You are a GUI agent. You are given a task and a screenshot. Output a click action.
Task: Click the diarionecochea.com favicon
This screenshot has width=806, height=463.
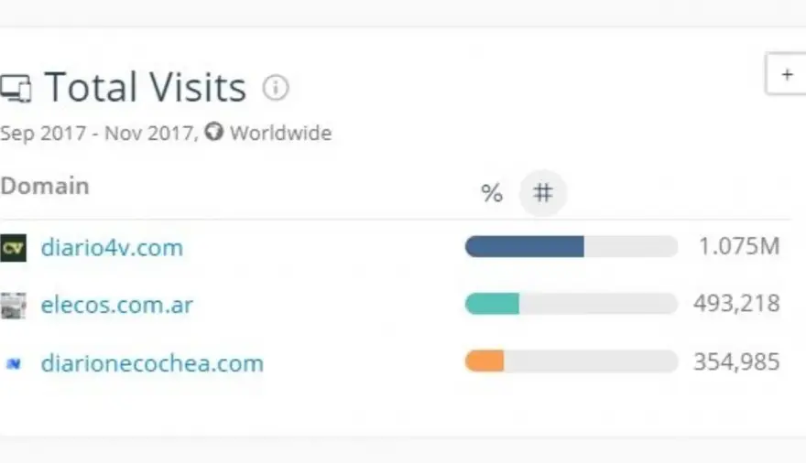(14, 363)
